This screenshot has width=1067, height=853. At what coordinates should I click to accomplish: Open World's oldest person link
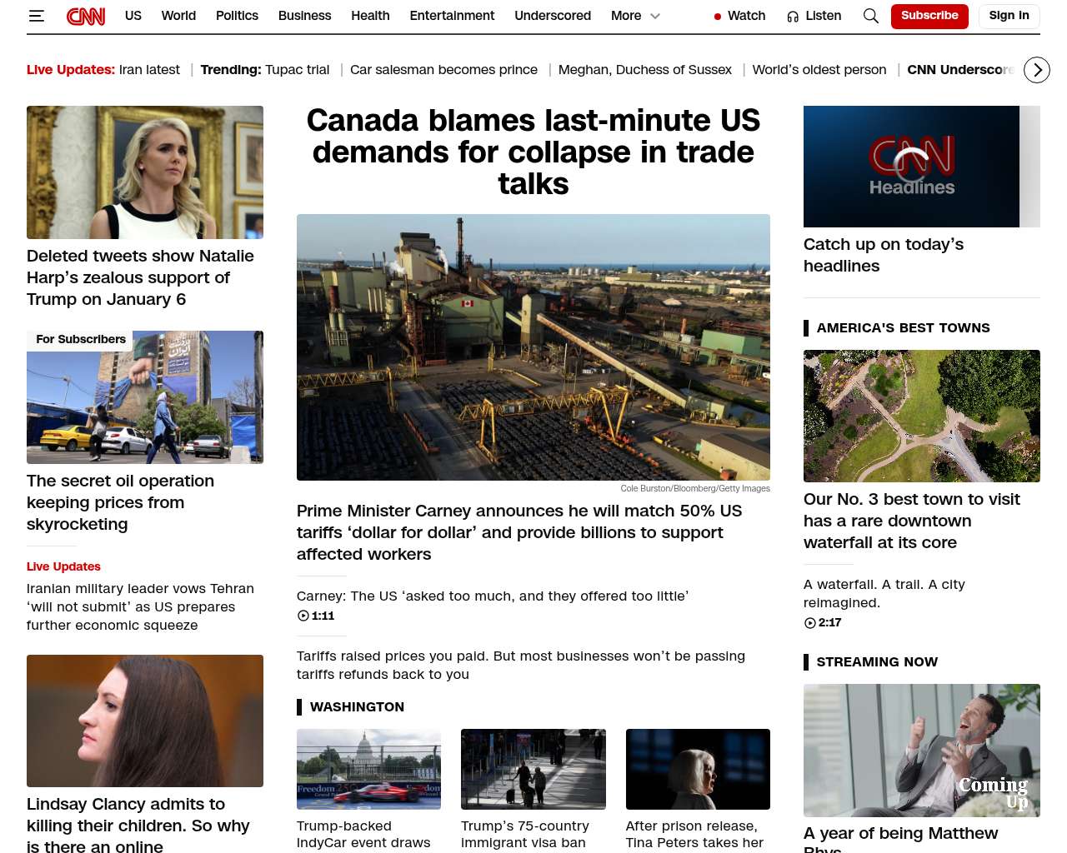[819, 70]
